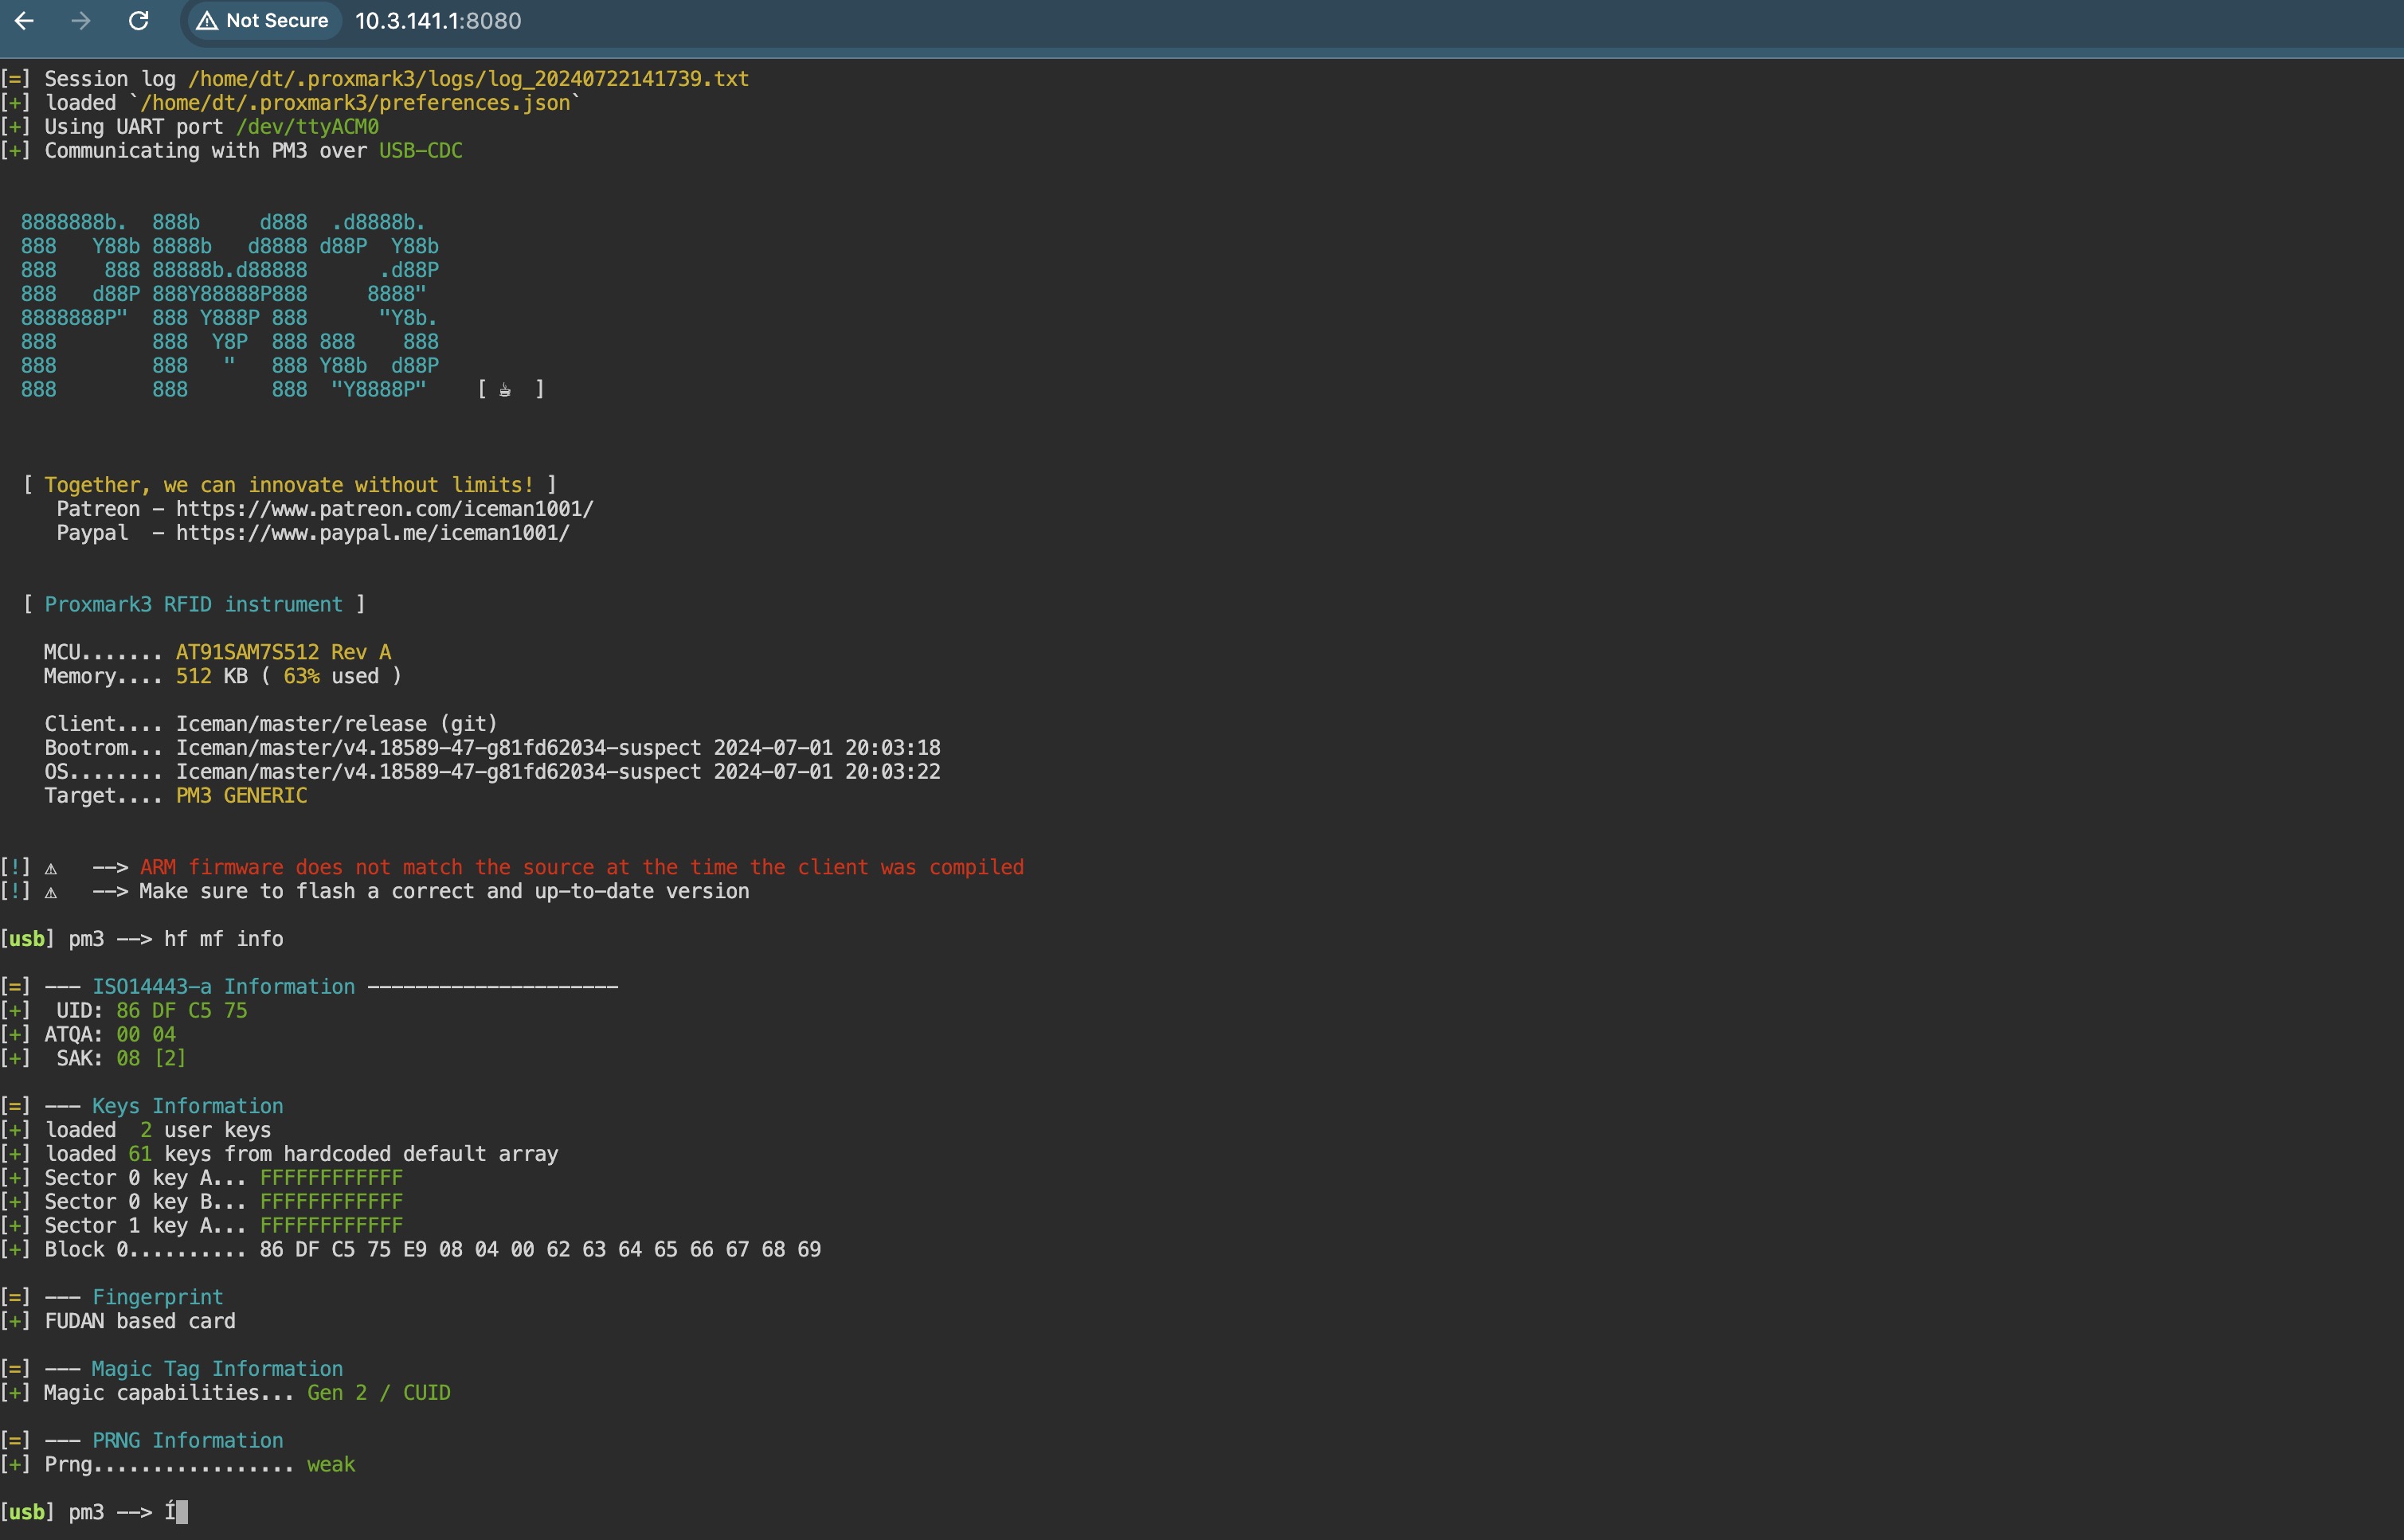The width and height of the screenshot is (2404, 1540).
Task: Click the 'Proxmark3 RFID instrument' heading
Action: click(x=193, y=605)
